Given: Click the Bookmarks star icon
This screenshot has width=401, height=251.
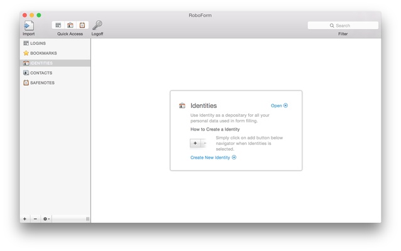Looking at the screenshot, I should click(x=26, y=53).
